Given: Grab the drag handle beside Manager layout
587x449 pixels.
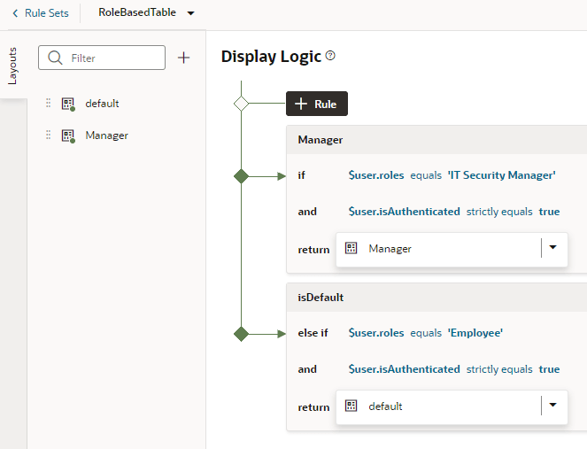Looking at the screenshot, I should click(x=49, y=135).
